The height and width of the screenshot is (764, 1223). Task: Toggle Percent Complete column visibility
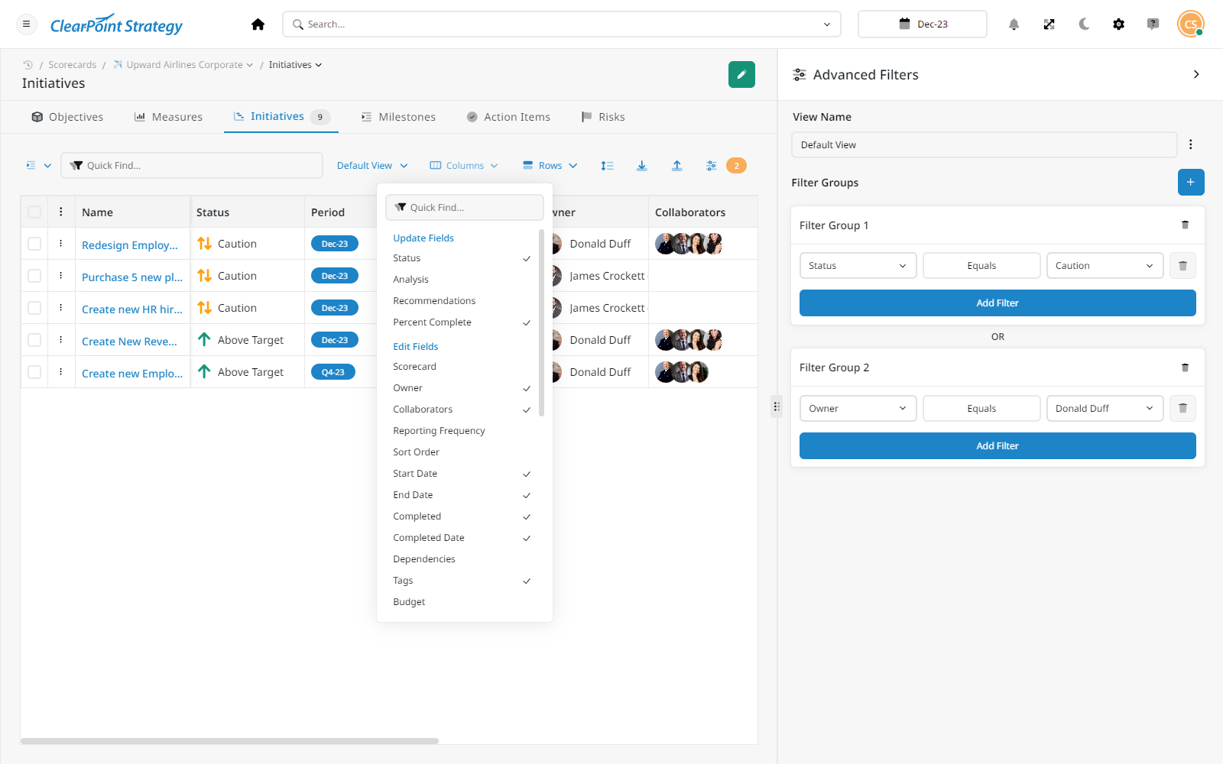pyautogui.click(x=461, y=322)
